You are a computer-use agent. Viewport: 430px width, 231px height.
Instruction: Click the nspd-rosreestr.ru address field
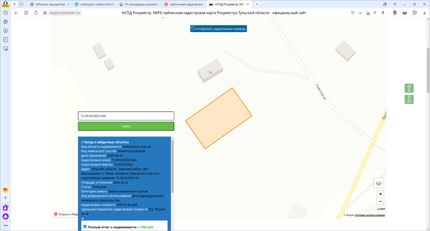(x=66, y=13)
